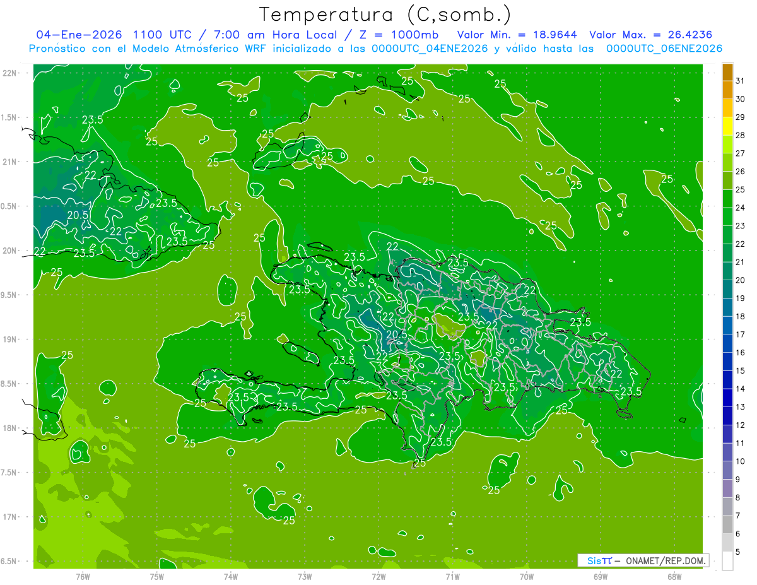Click the legend value '7' on the color scale
757x585 pixels.
(738, 516)
